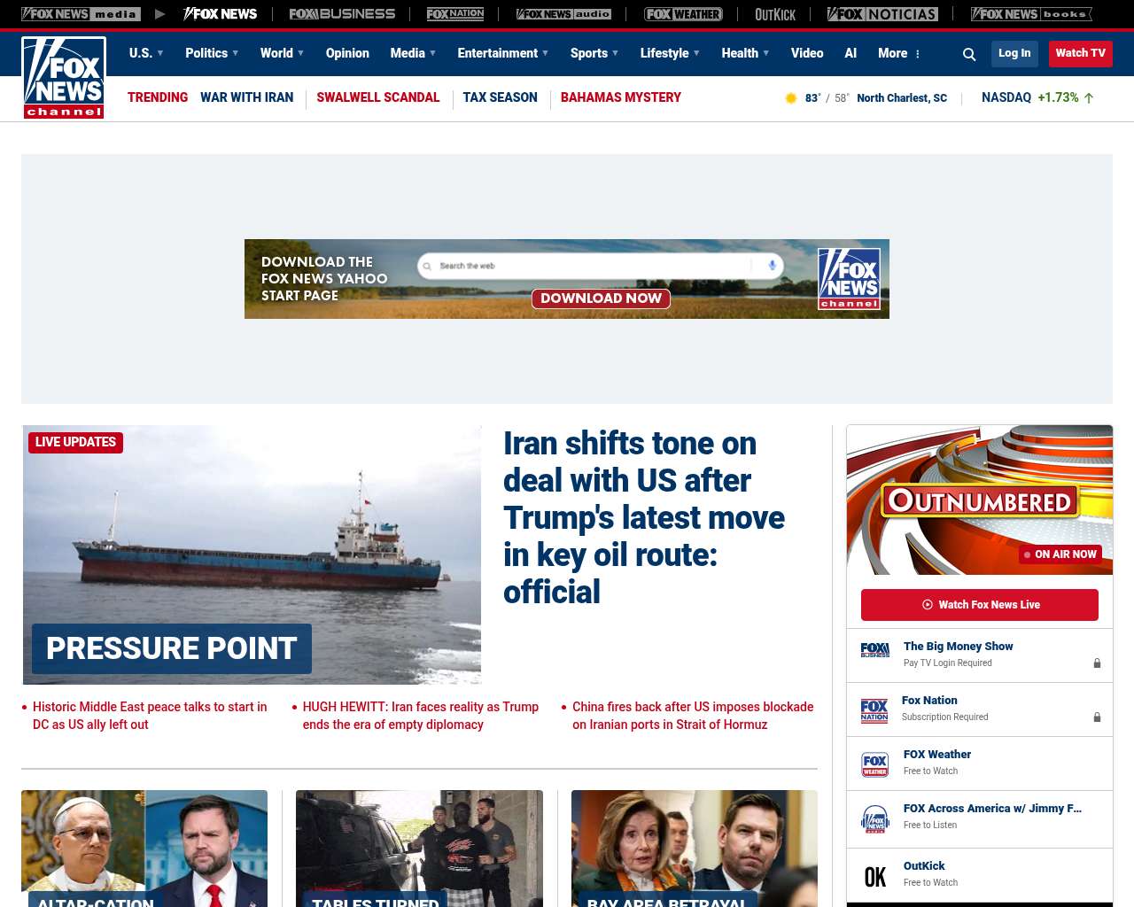Open the WAR WITH IRAN trending link
The image size is (1134, 907).
246,97
